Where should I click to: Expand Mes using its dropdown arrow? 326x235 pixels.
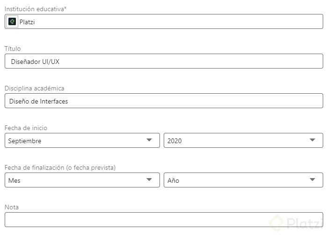(150, 180)
